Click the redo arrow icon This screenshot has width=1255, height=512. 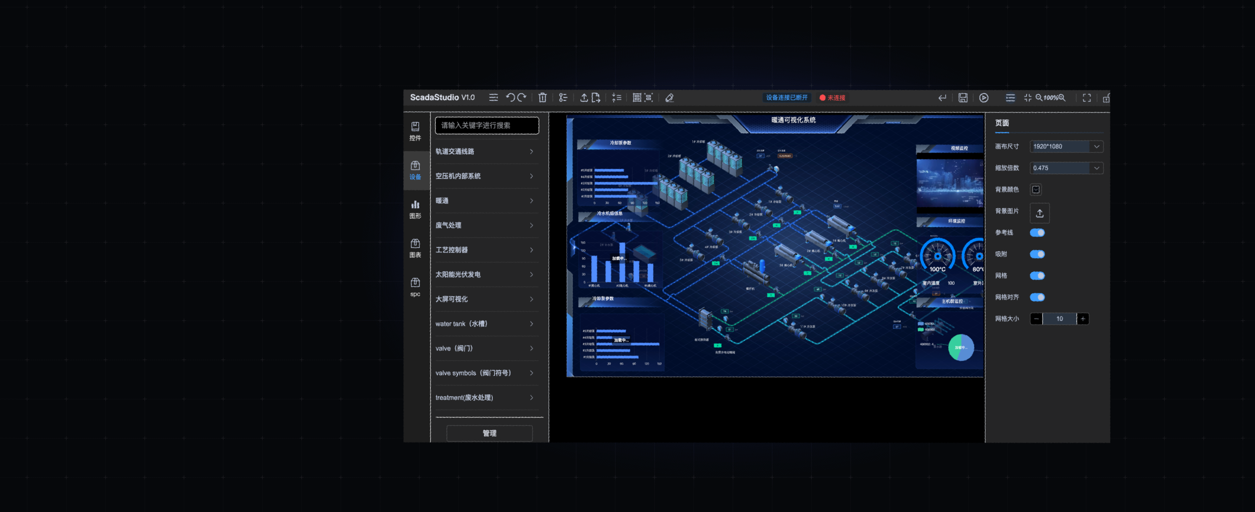pyautogui.click(x=522, y=97)
